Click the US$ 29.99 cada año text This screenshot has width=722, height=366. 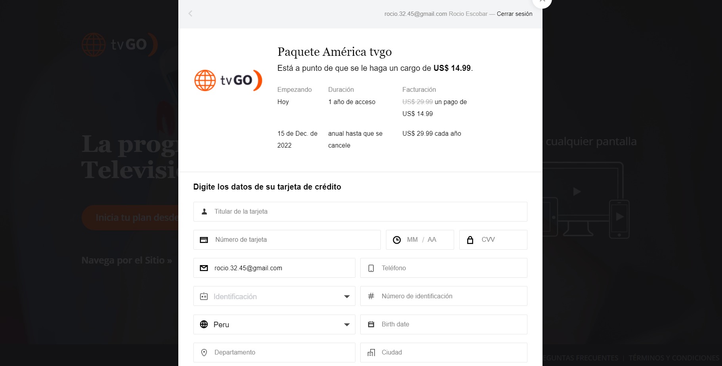coord(432,133)
